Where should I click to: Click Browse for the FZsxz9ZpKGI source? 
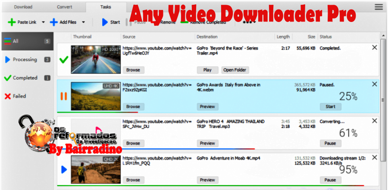pos(133,106)
